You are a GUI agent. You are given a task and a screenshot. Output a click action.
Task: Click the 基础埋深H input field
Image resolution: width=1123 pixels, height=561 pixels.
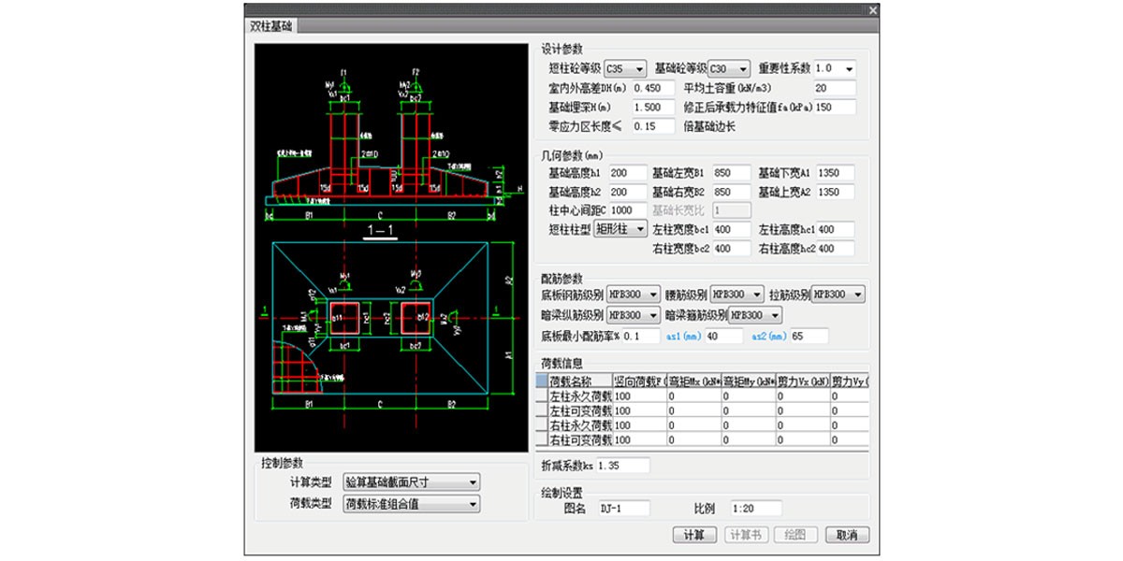(x=653, y=108)
